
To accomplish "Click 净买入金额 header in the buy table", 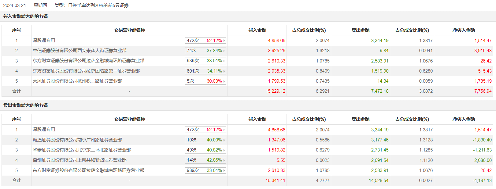I will (464, 30).
